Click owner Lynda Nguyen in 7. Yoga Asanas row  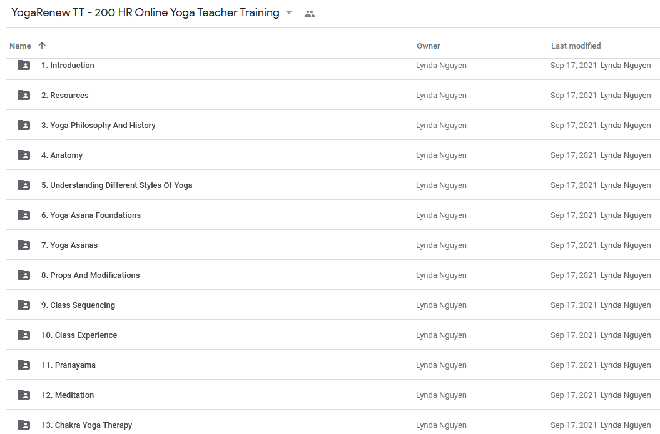click(441, 245)
